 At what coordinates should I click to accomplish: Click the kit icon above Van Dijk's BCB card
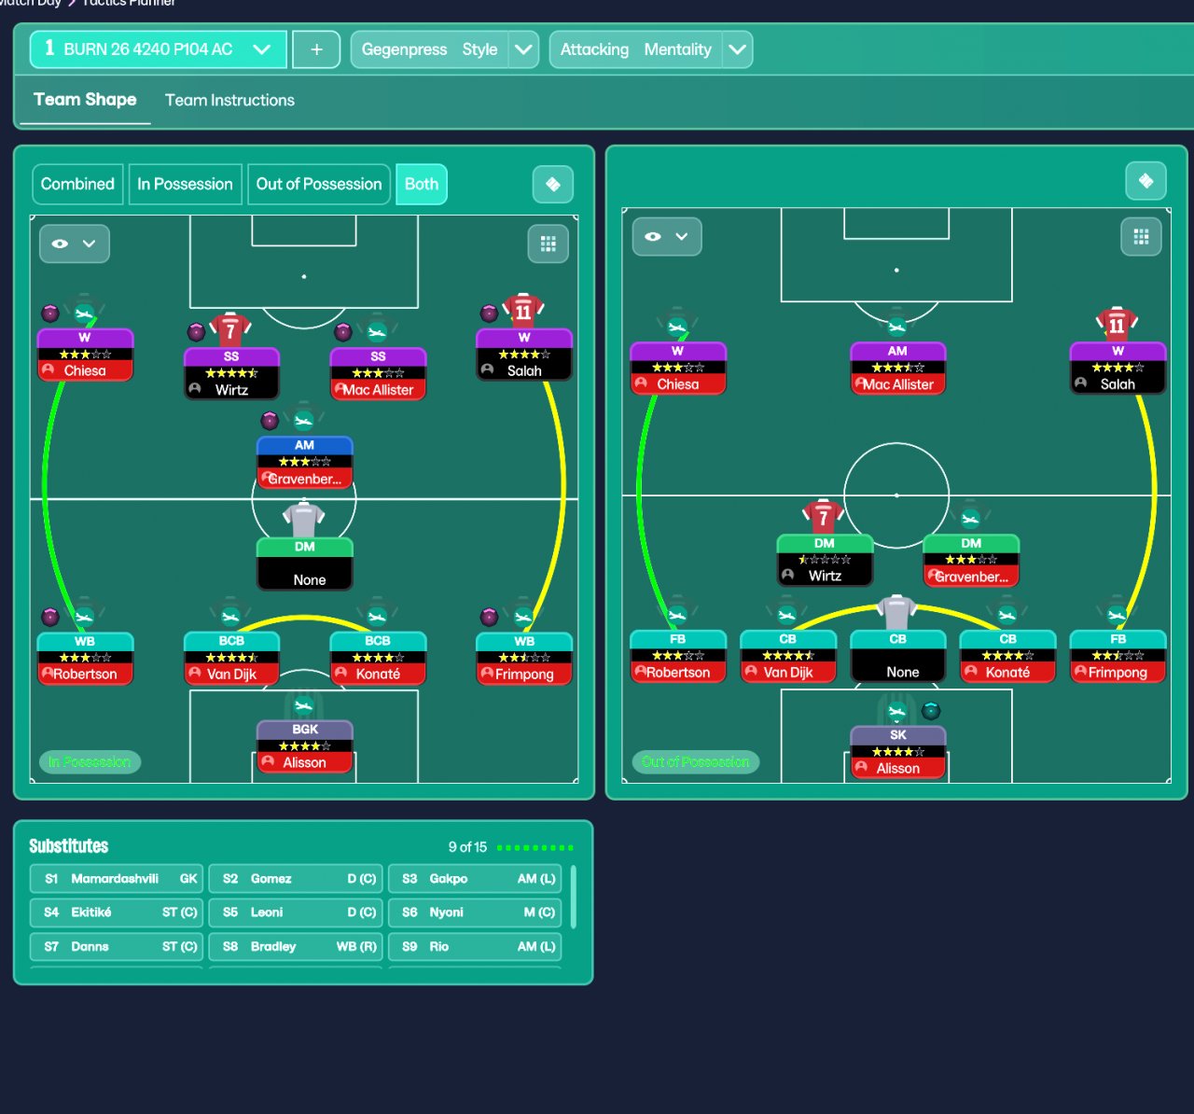click(230, 617)
